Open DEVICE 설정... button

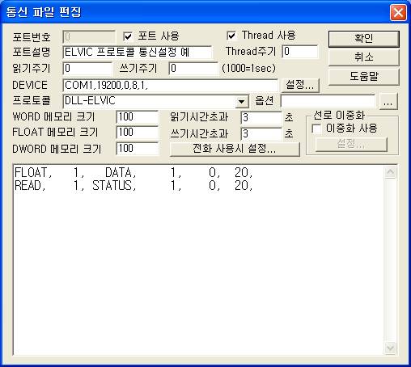[300, 86]
